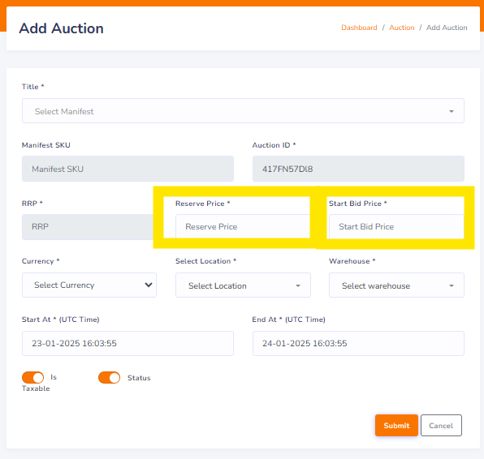
Task: Click the End At date time field
Action: coord(358,343)
